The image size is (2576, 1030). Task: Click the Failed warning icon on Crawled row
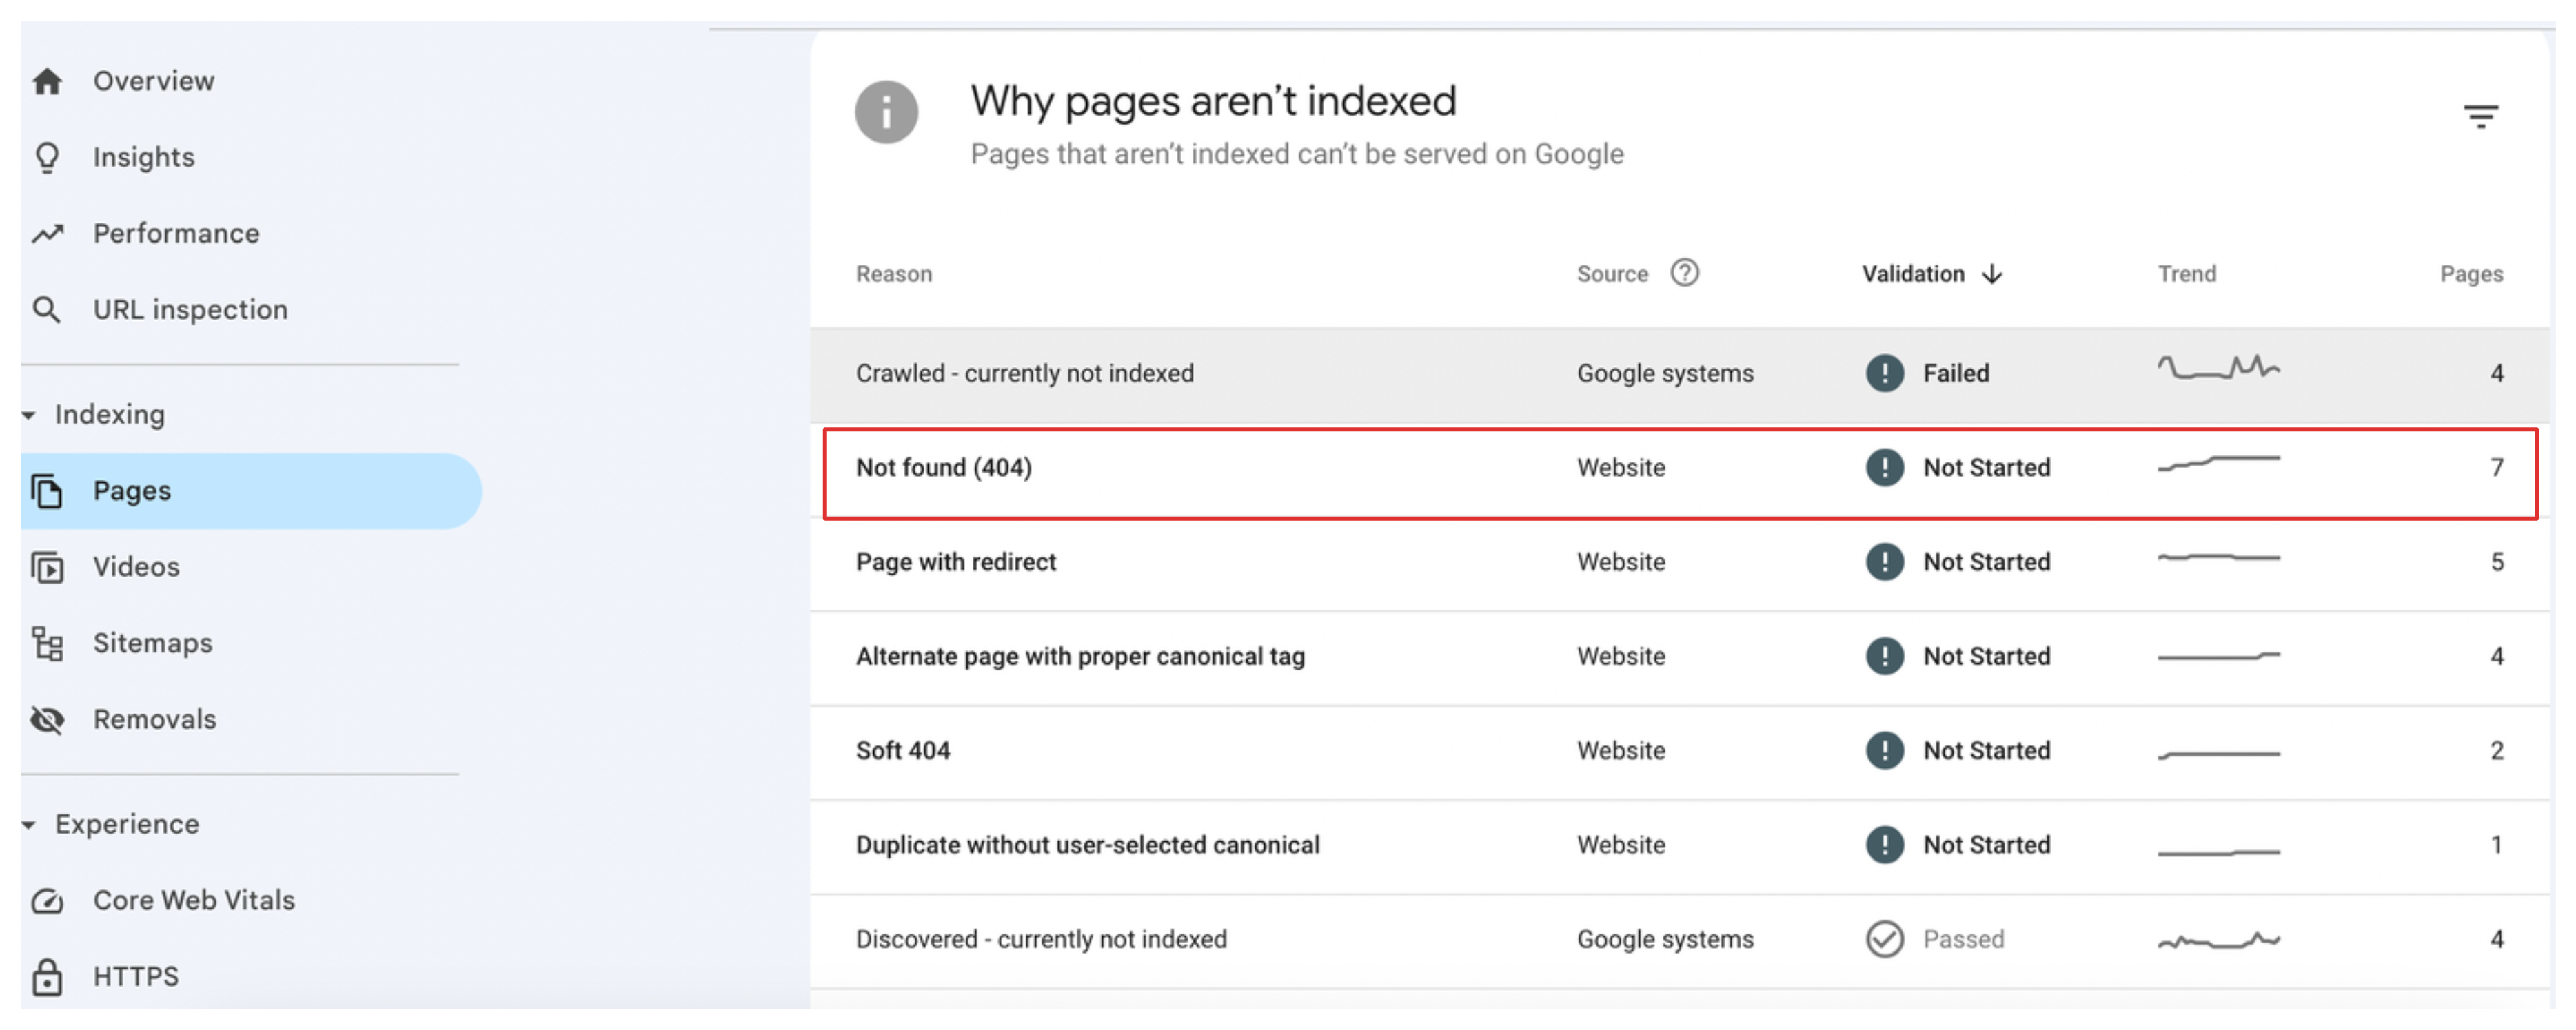tap(1885, 373)
